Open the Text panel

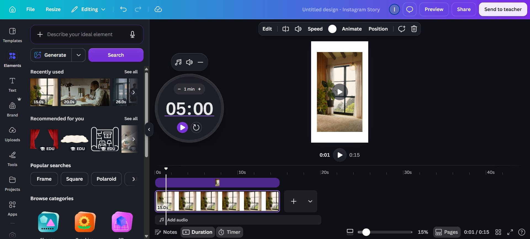point(12,85)
